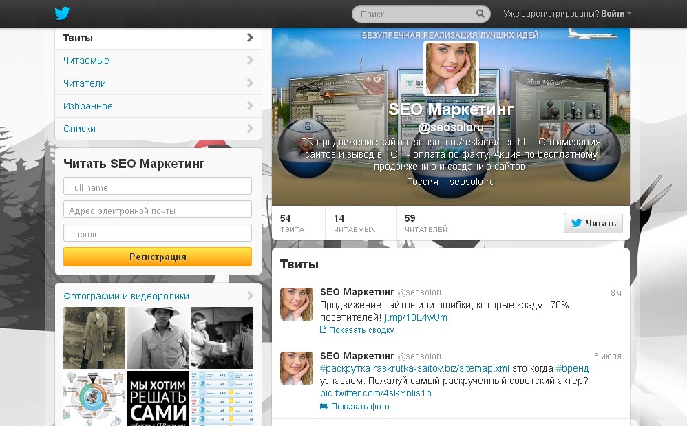Click the Пароль password field
687x426 pixels.
(158, 233)
